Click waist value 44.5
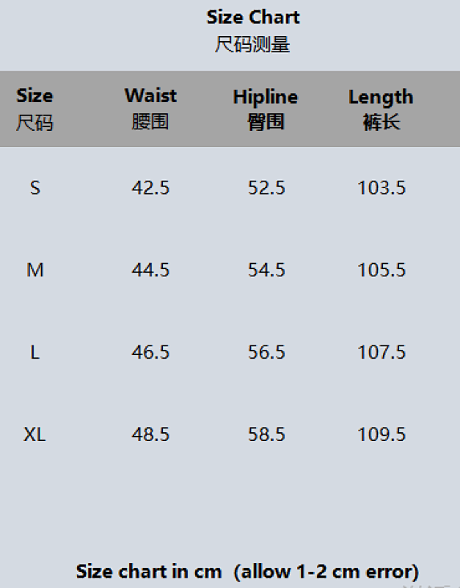The height and width of the screenshot is (588, 460). [150, 270]
